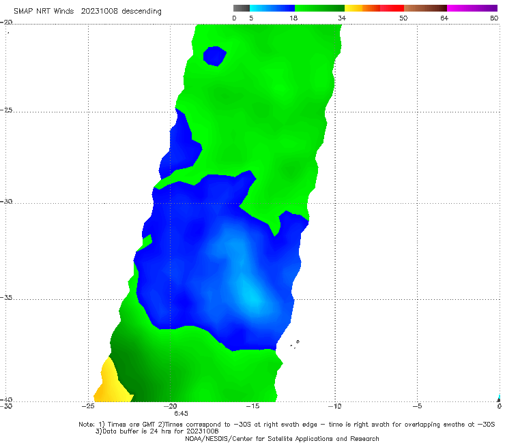The image size is (505, 443).
Task: Select the latitude label "-35" on left axis
Action: click(x=6, y=298)
